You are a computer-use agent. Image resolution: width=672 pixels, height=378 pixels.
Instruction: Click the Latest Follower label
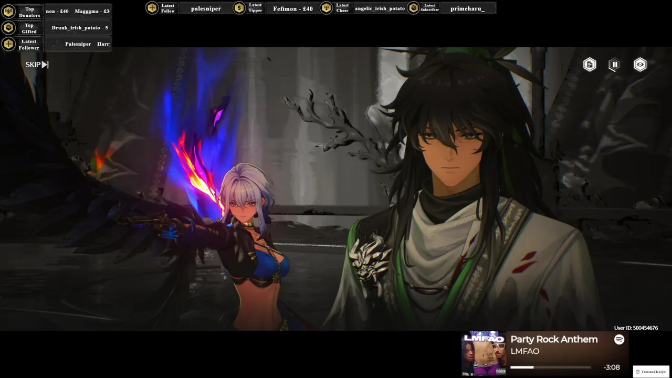tap(29, 45)
